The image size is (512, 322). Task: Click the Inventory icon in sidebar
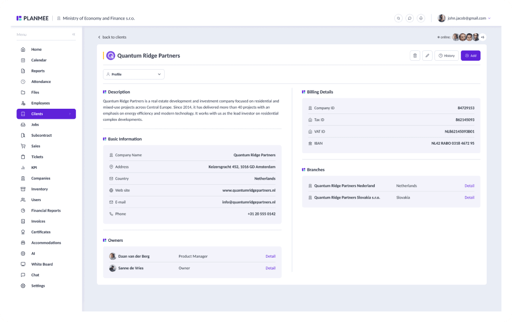23,189
